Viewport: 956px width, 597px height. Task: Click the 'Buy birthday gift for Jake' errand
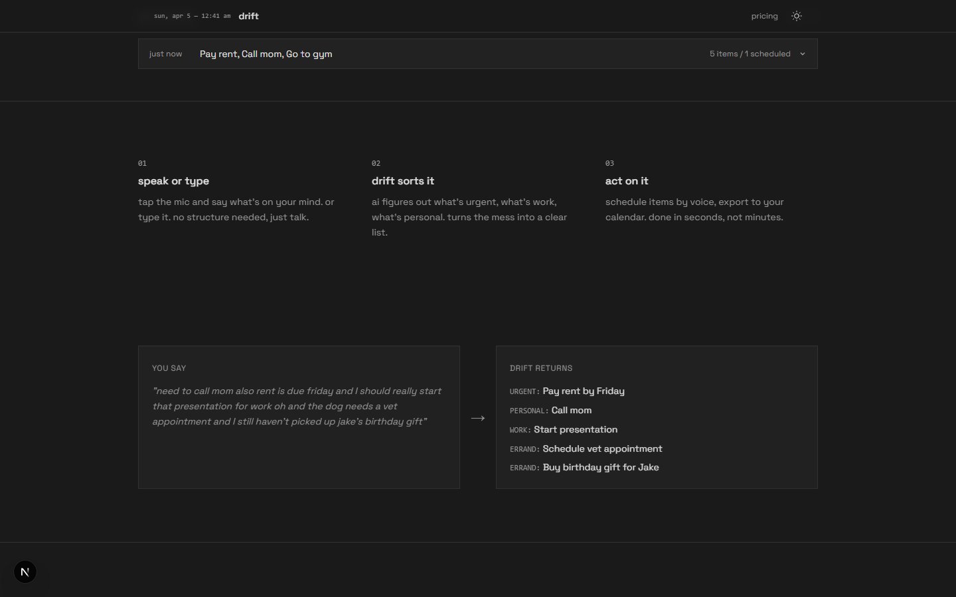coord(600,468)
